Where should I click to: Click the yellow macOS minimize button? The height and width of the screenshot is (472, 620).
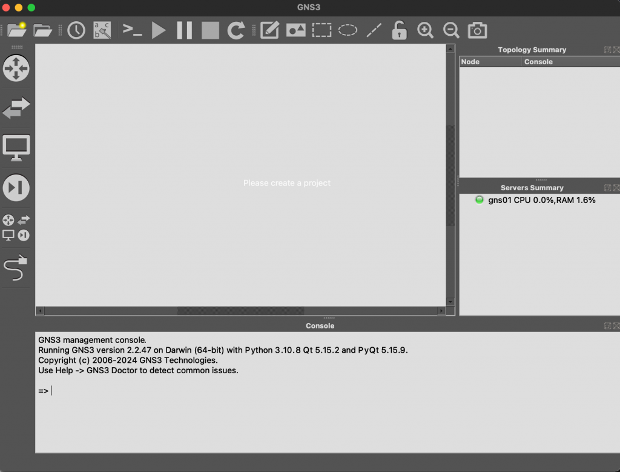19,7
